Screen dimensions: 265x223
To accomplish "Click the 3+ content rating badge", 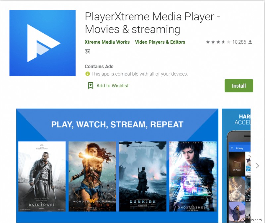I will click(87, 52).
